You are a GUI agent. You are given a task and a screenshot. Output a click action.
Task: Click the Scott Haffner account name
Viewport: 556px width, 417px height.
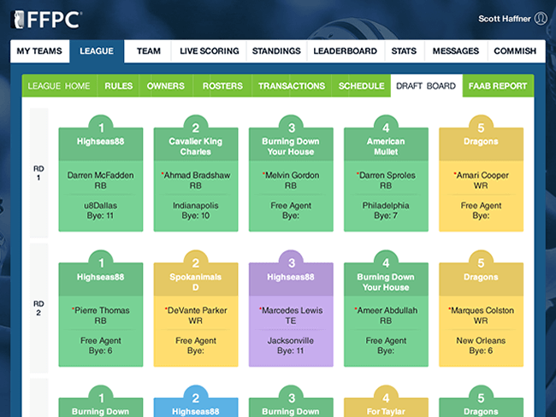point(504,19)
